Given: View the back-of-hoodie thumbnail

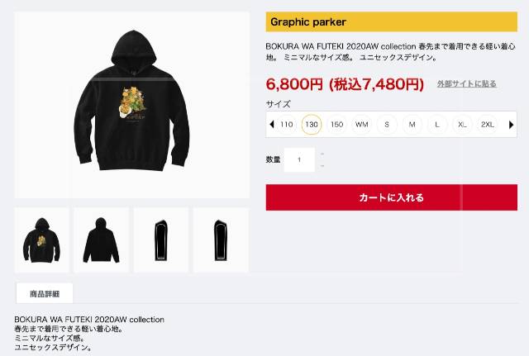Looking at the screenshot, I should tap(101, 240).
